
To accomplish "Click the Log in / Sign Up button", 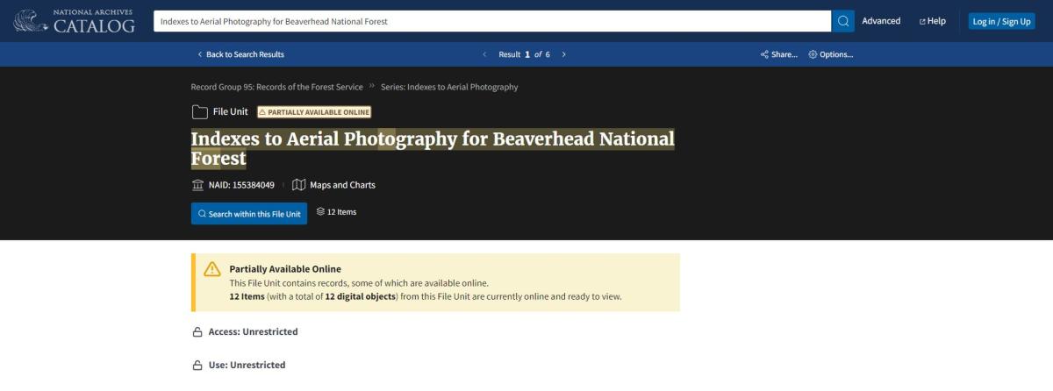I will [1001, 21].
